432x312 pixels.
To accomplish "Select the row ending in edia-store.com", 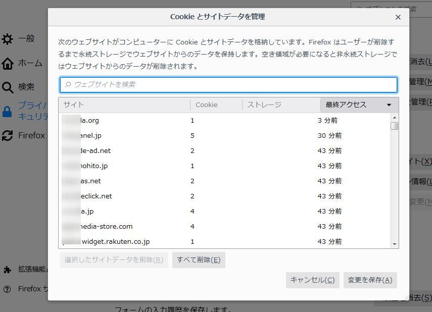I will 224,226.
